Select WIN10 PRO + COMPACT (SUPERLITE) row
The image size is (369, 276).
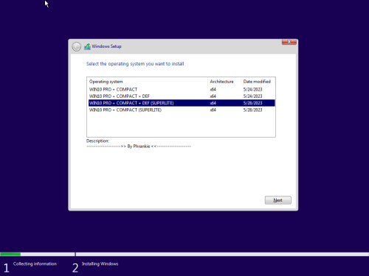coord(182,110)
